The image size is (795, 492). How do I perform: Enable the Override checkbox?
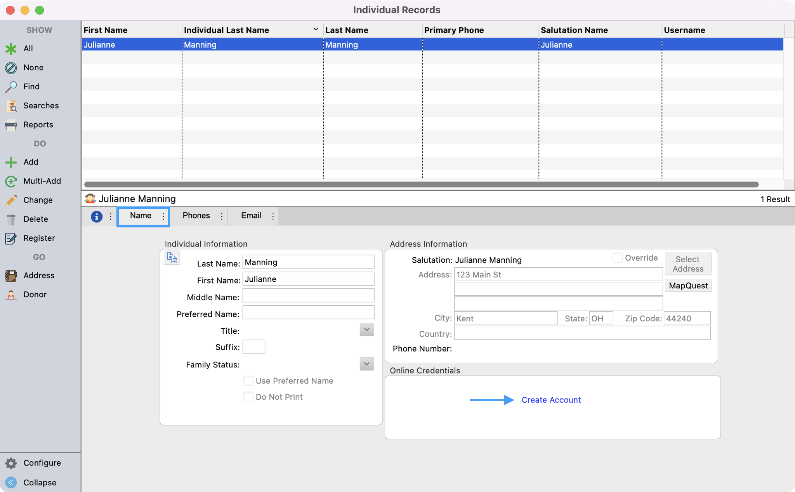coord(617,258)
